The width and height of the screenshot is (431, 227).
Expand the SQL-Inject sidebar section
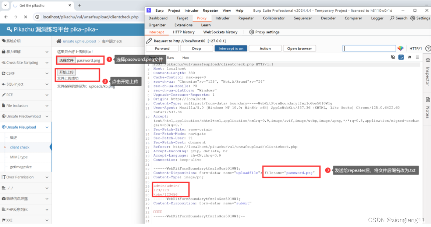[26, 84]
